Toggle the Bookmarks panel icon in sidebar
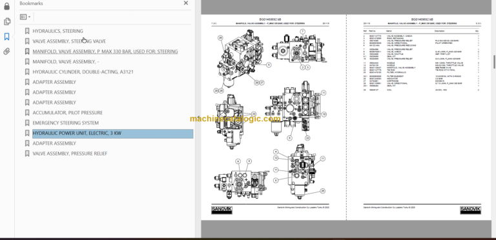 click(6, 37)
